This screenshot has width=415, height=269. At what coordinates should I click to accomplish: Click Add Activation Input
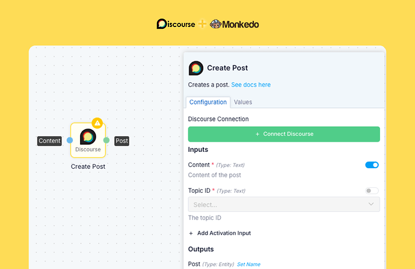[220, 233]
